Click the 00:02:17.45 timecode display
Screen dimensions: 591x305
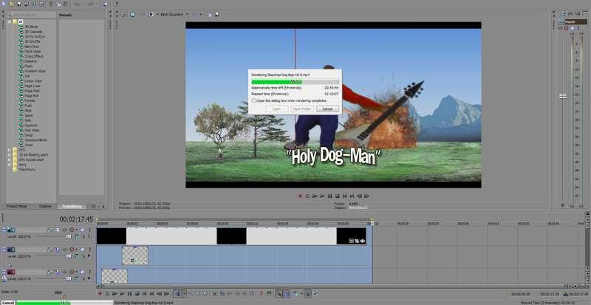coord(76,219)
